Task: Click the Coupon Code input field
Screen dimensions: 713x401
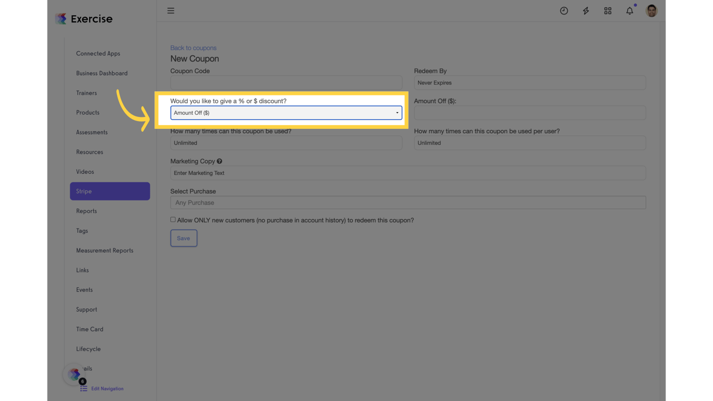Action: [x=286, y=82]
